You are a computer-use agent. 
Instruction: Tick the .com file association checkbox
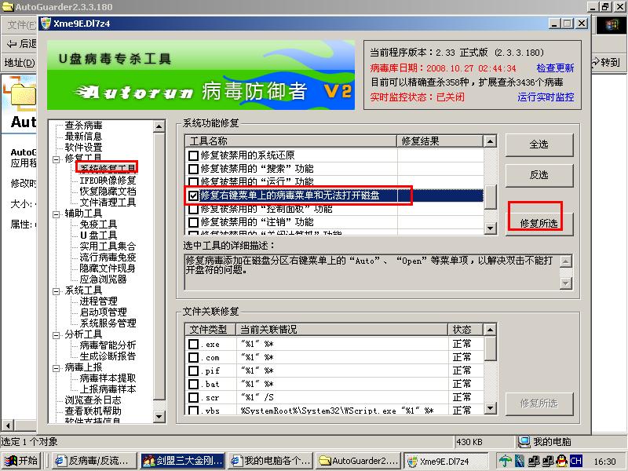(193, 357)
